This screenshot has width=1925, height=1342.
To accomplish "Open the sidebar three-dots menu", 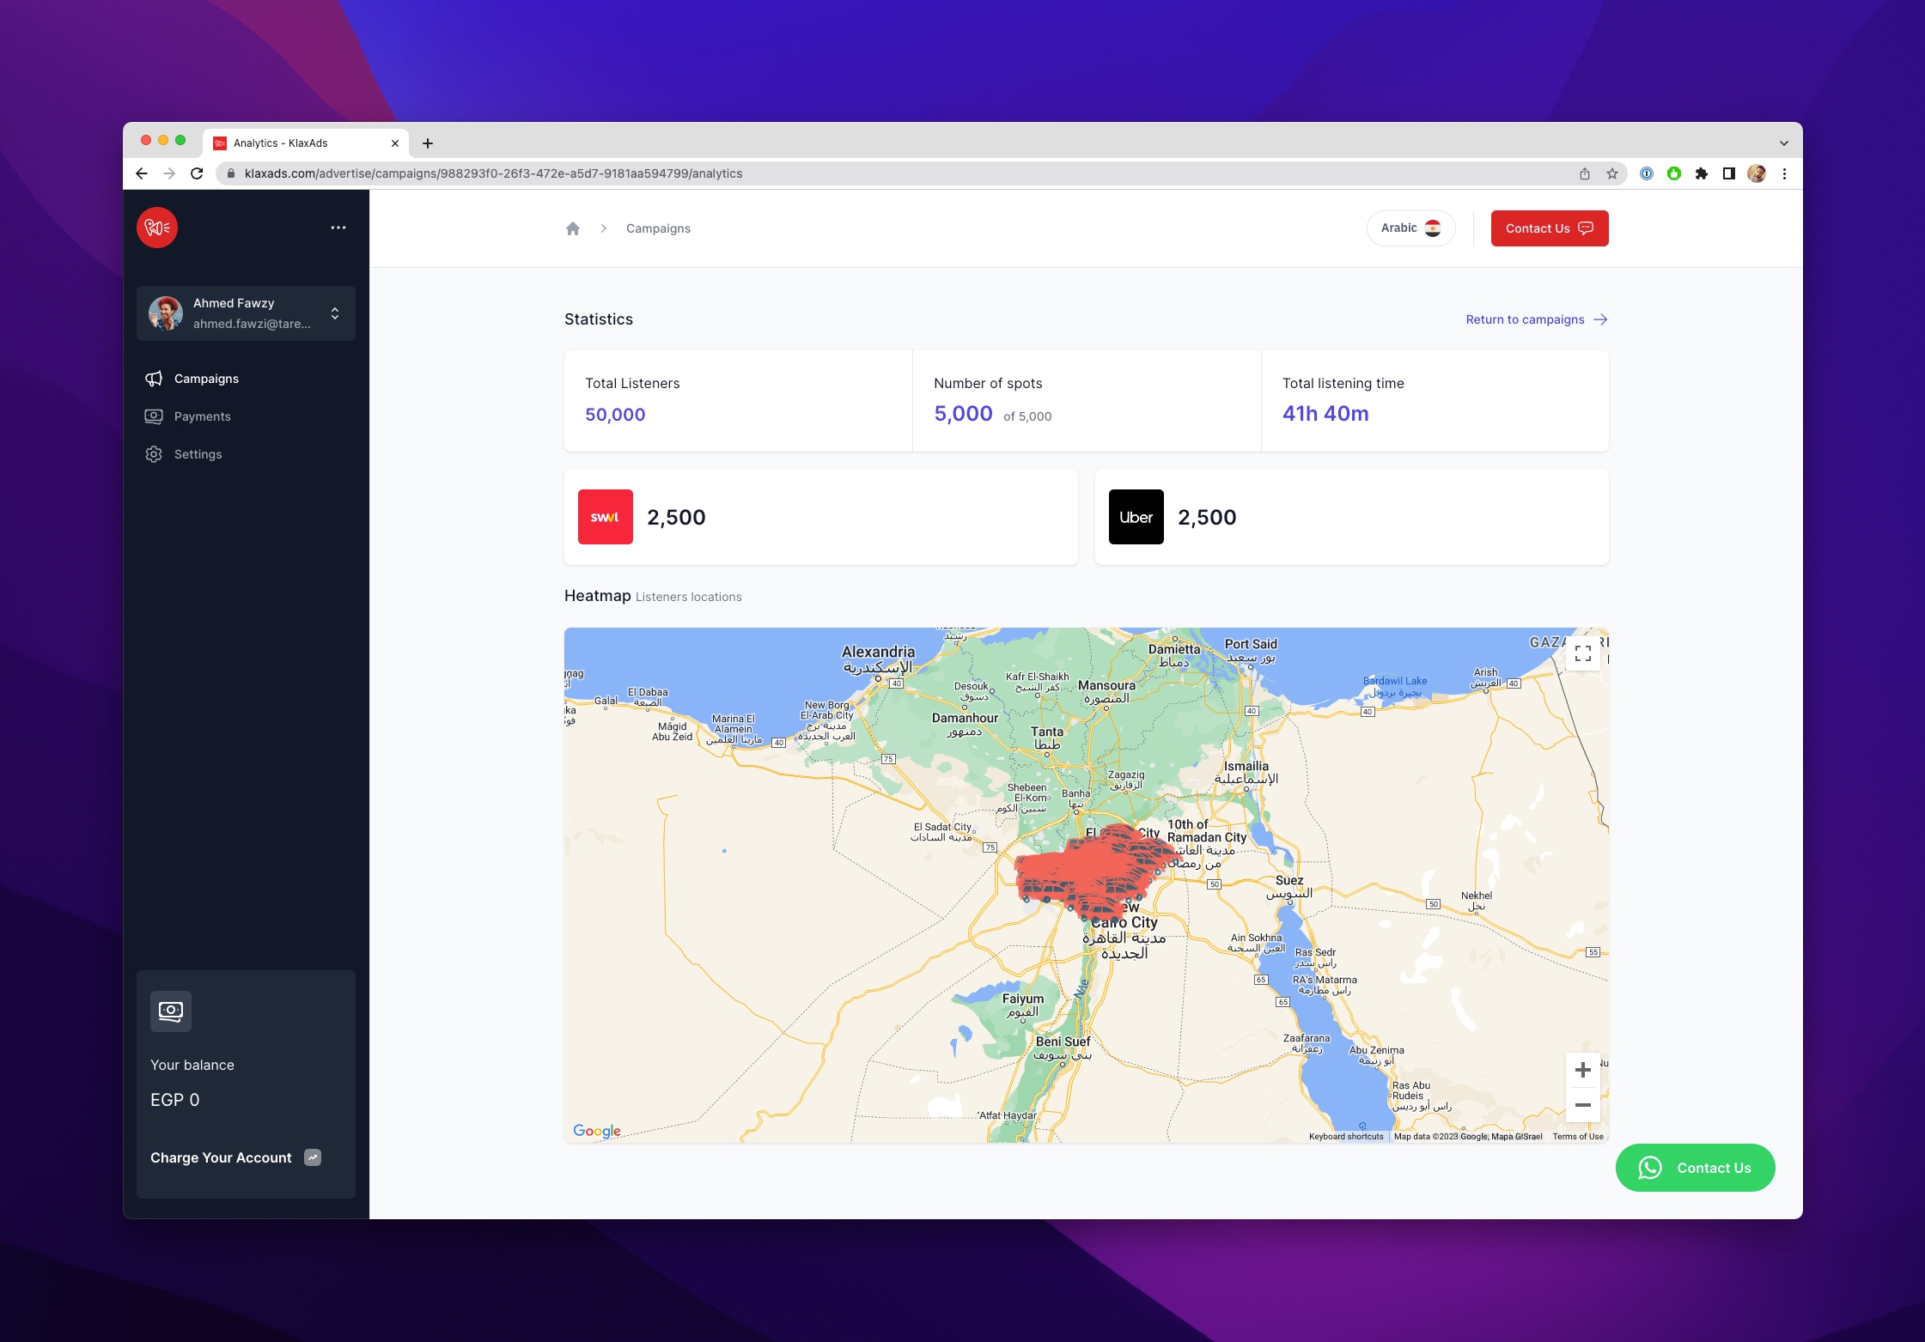I will (x=338, y=228).
